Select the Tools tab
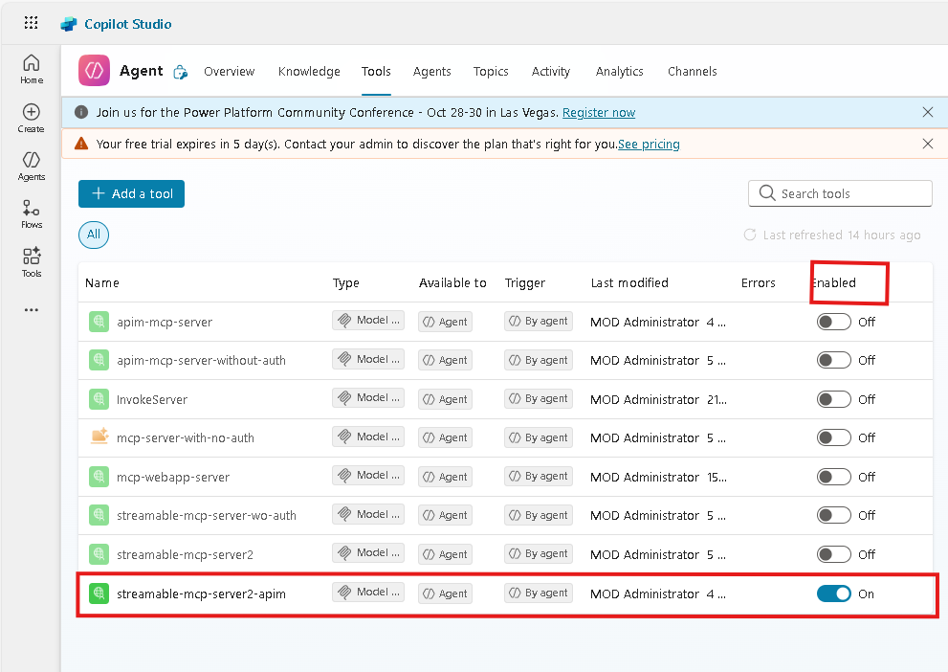Viewport: 948px width, 672px height. click(x=376, y=72)
